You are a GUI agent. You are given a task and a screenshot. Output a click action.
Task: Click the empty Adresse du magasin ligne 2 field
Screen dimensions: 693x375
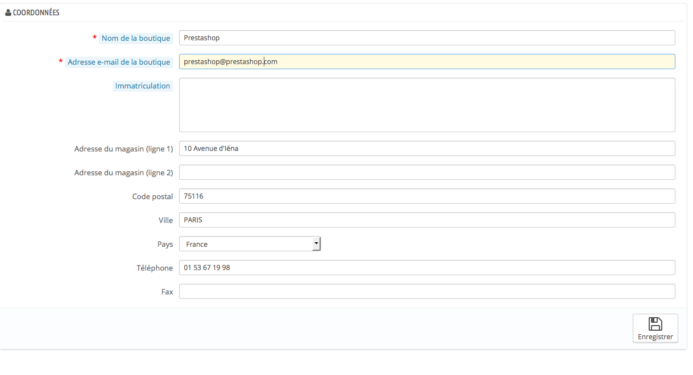coord(427,172)
